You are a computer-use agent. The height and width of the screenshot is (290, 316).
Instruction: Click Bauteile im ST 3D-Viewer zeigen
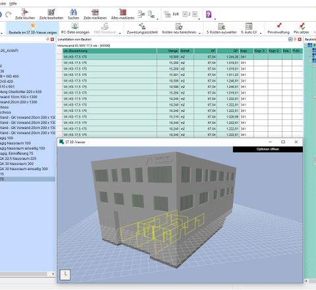[33, 29]
